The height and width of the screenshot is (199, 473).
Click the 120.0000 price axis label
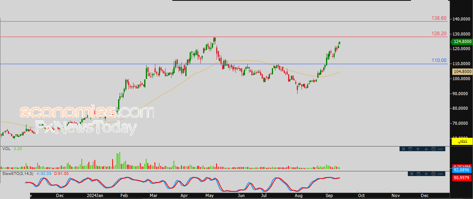pyautogui.click(x=462, y=49)
